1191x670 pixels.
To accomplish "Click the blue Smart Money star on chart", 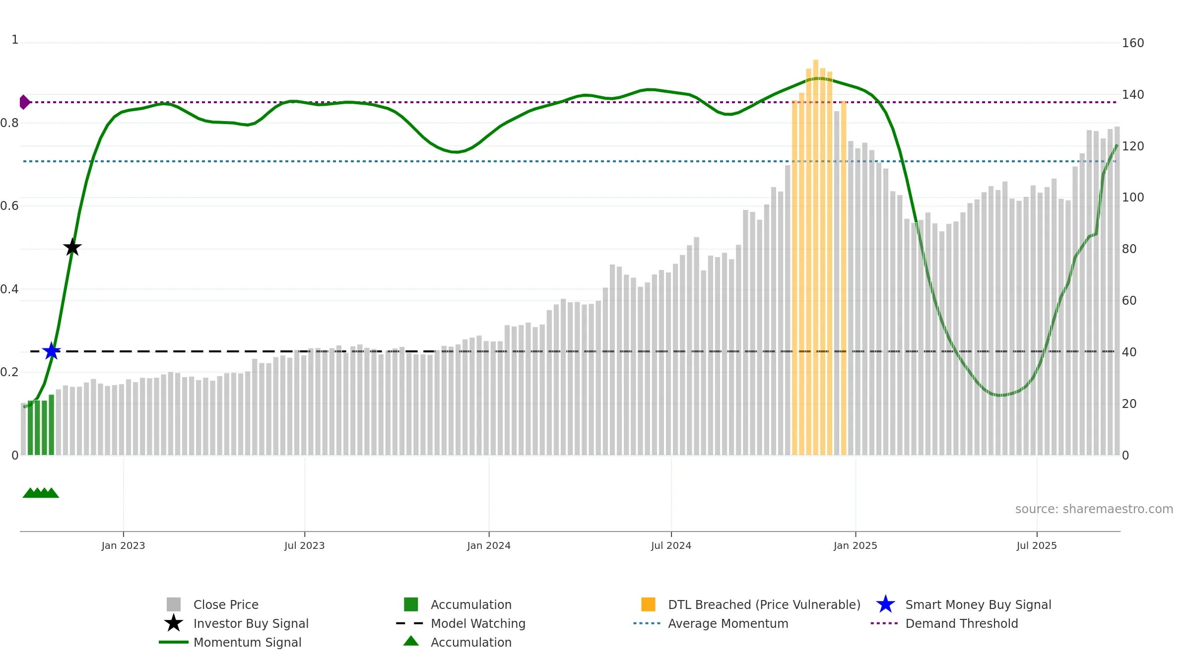I will point(52,351).
